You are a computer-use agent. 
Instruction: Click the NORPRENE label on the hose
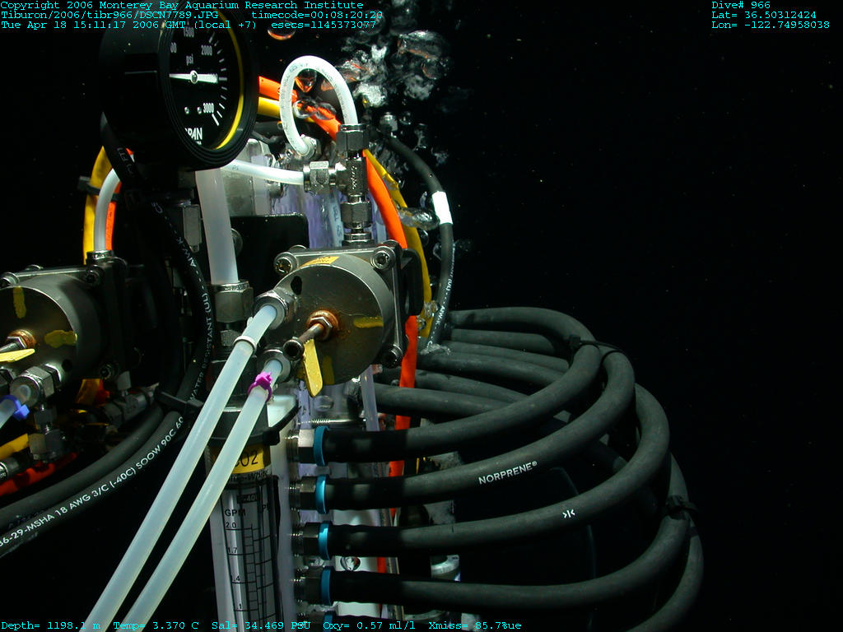click(507, 472)
